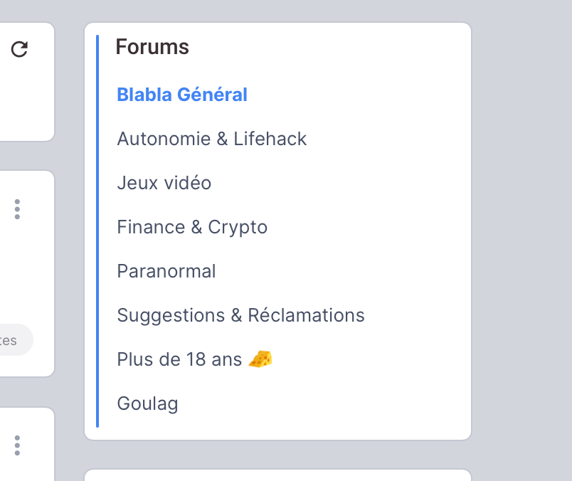Screen dimensions: 572x481
Task: Click the partially visible card below Forums
Action: point(277,475)
